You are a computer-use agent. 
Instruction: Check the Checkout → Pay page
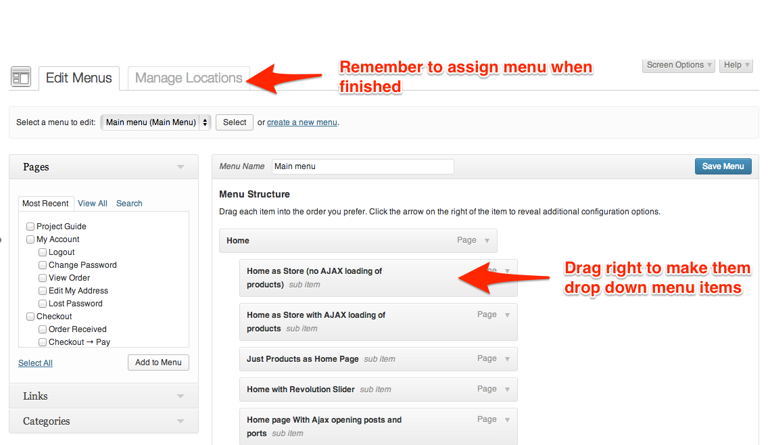(43, 342)
